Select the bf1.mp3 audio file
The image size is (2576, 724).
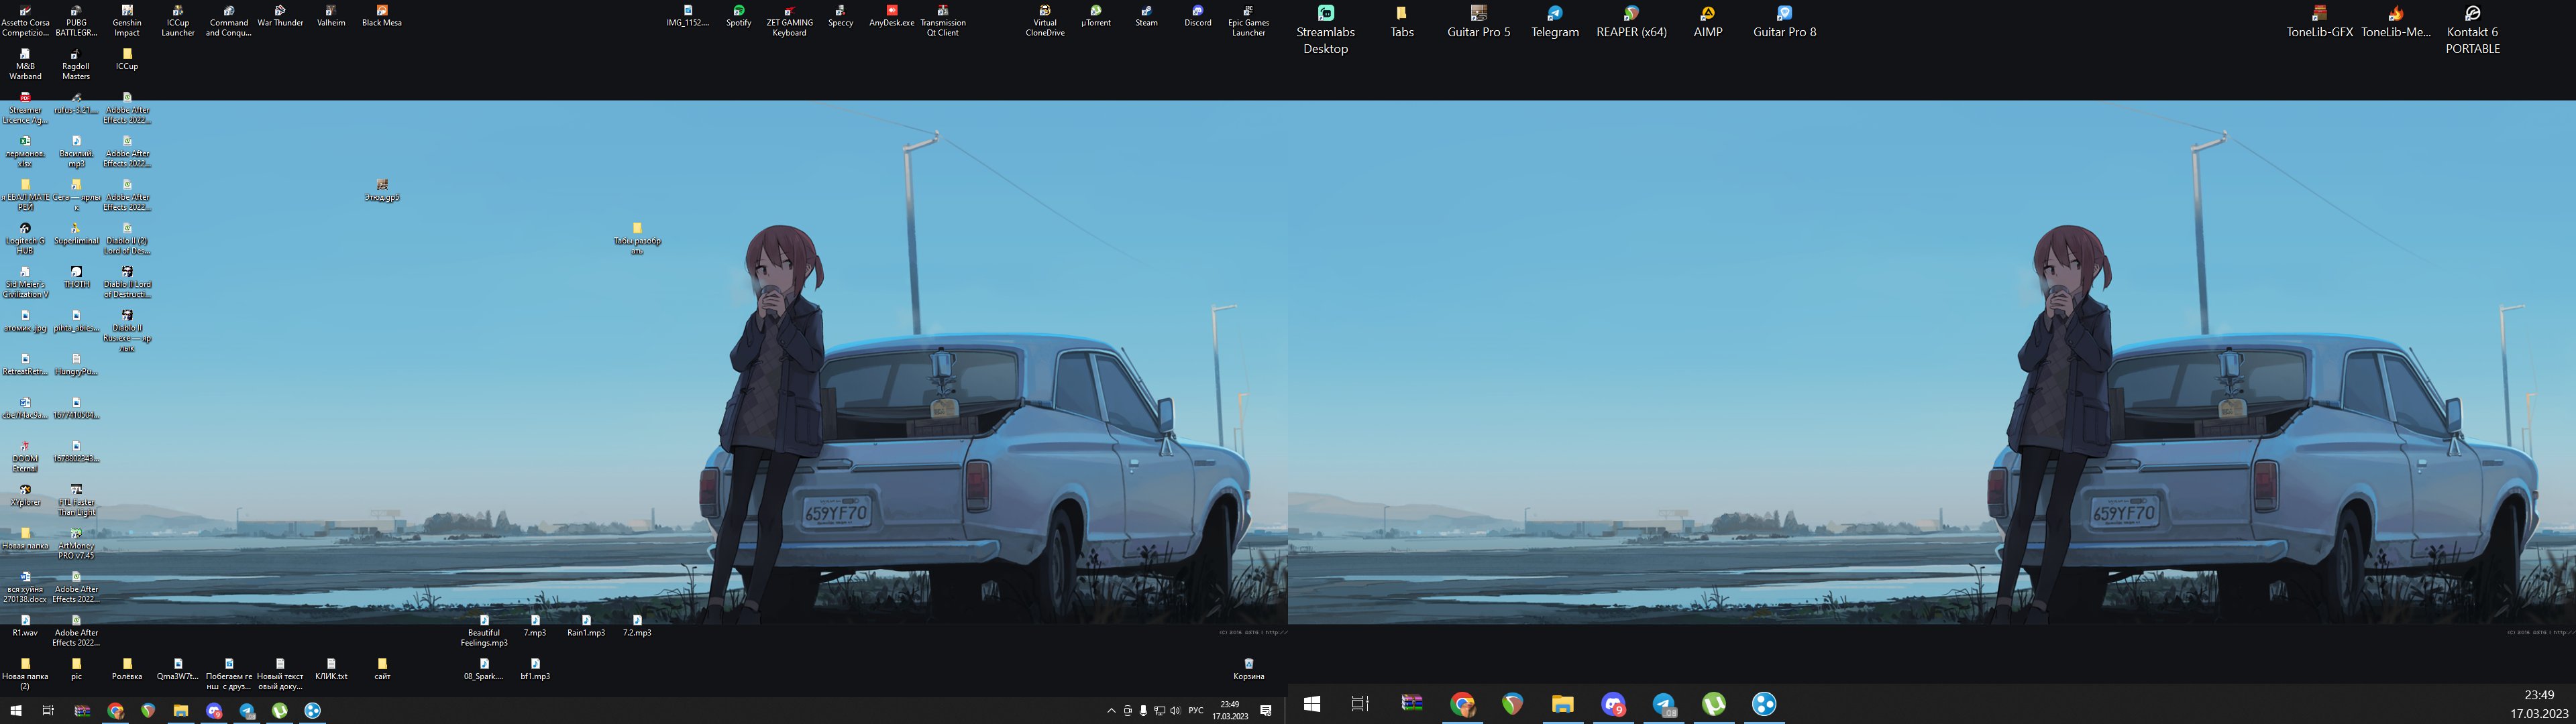click(535, 670)
